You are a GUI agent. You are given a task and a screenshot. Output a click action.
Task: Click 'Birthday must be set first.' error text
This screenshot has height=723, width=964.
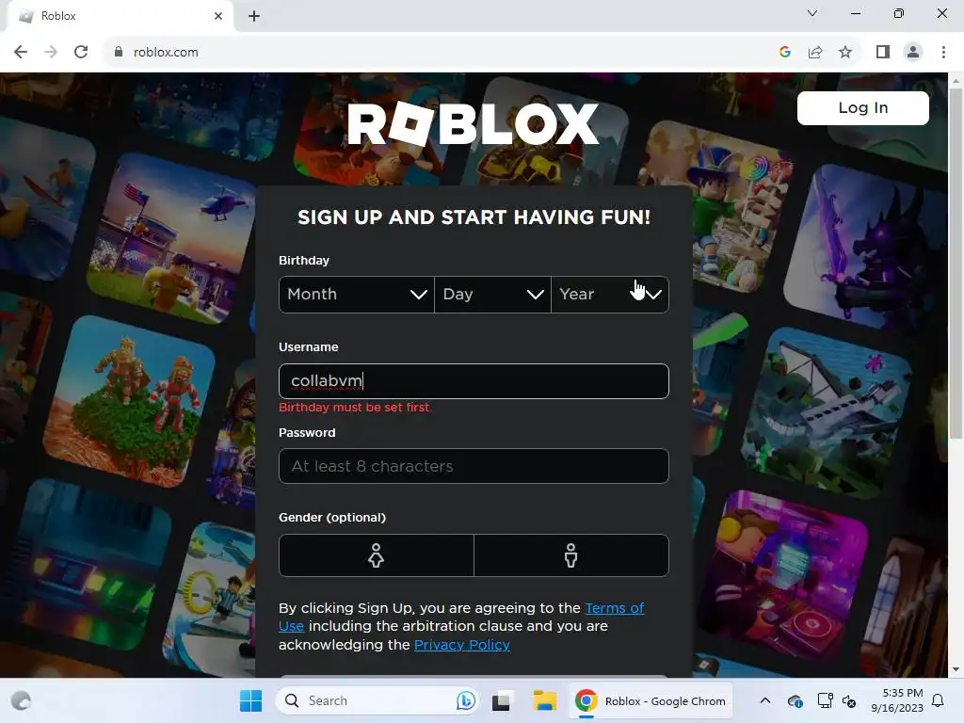pyautogui.click(x=355, y=408)
